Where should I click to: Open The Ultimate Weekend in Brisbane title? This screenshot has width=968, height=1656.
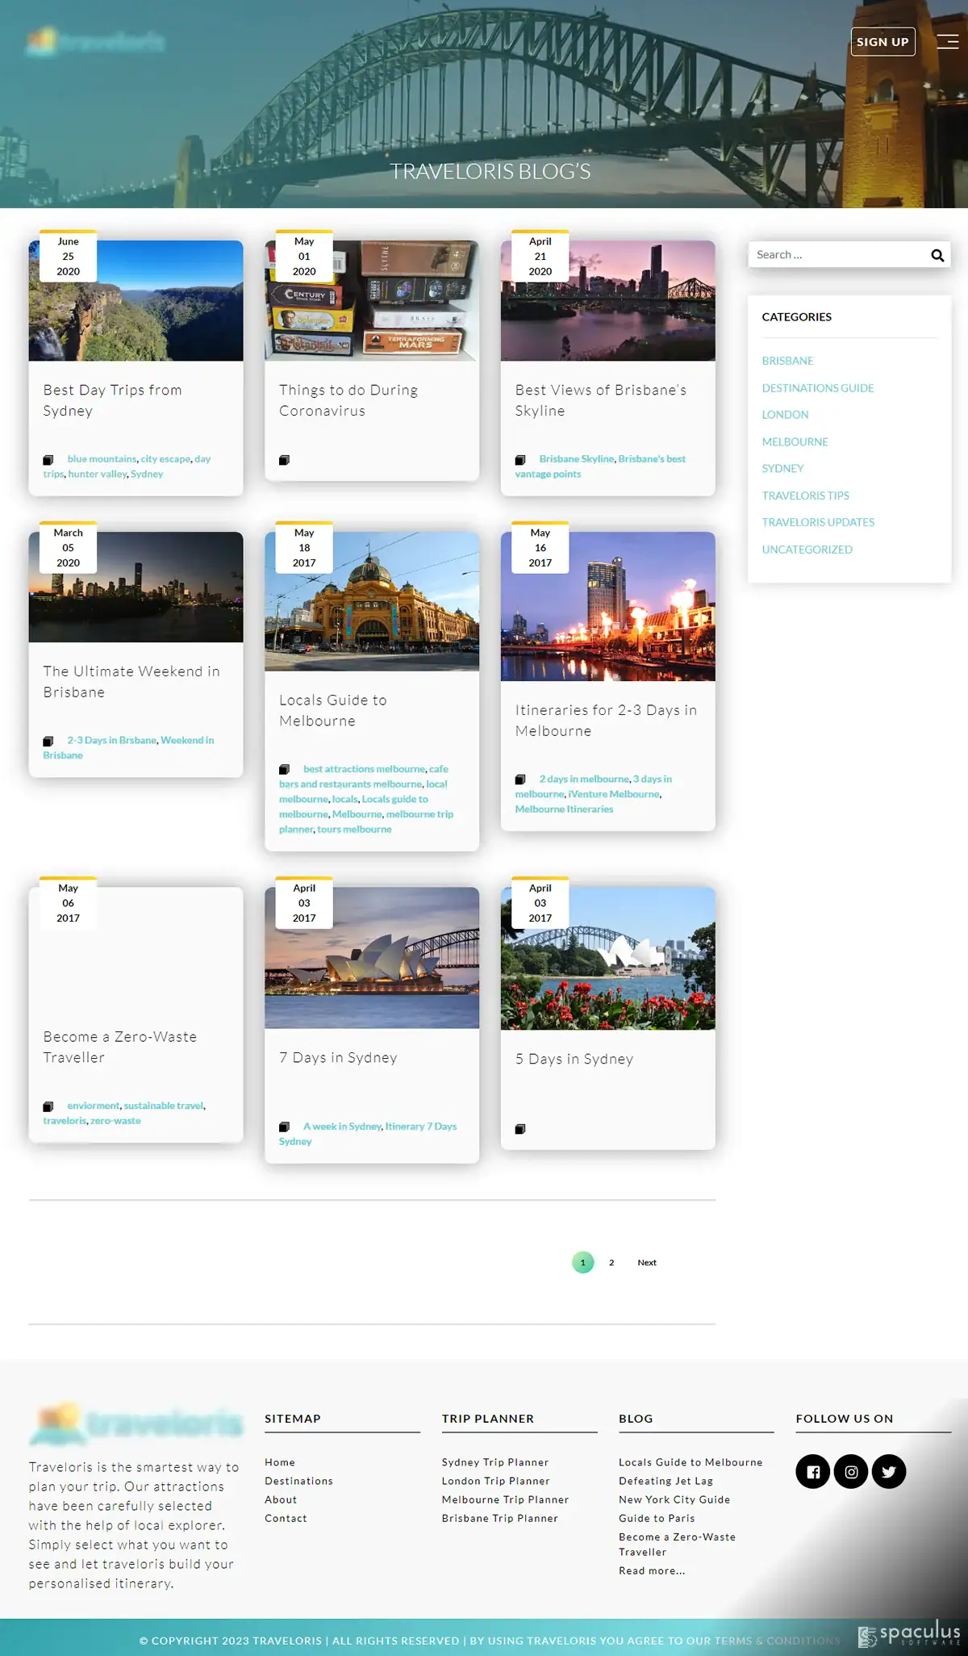[x=131, y=682]
